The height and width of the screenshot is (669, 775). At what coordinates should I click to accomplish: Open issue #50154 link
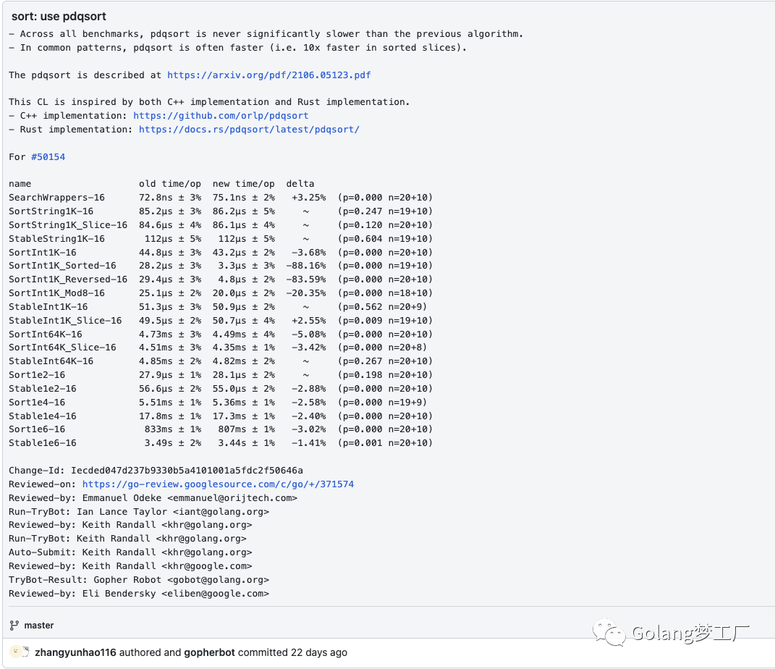(x=48, y=156)
